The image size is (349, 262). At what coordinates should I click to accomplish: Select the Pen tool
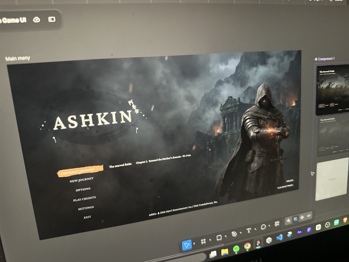click(234, 234)
